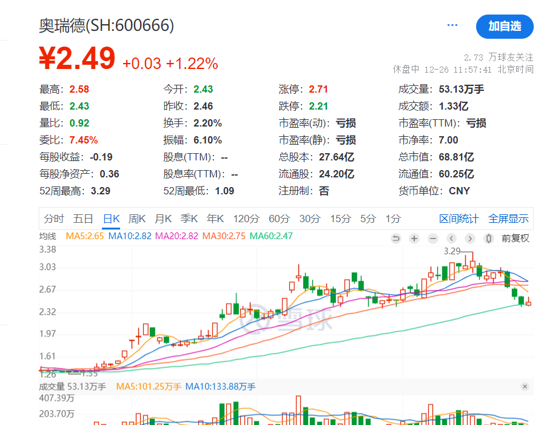
Task: Zoom in on the chart using the plus icon
Action: (x=414, y=239)
